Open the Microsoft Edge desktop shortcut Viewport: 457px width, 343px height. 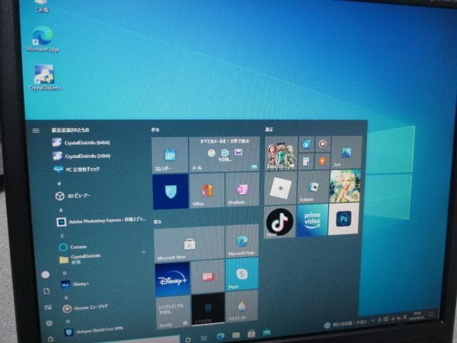pos(43,39)
